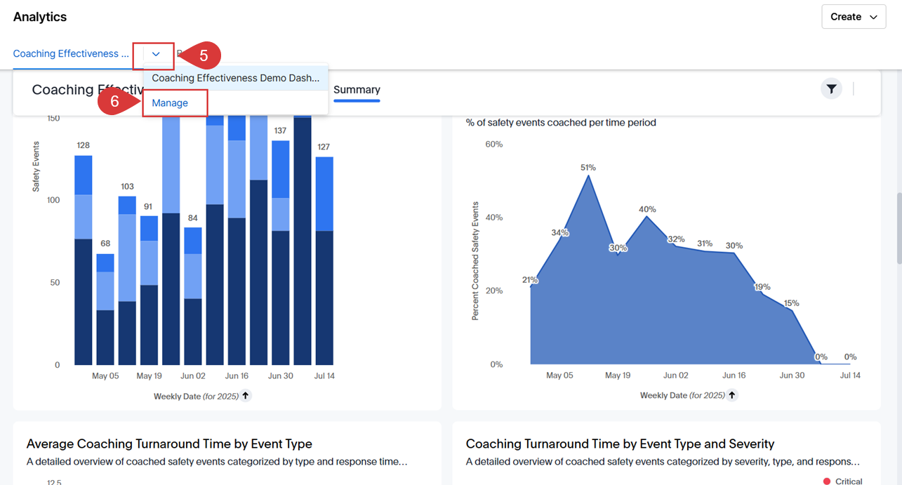Click the Jul 14 bar labeled 127
902x485 pixels.
[x=324, y=260]
